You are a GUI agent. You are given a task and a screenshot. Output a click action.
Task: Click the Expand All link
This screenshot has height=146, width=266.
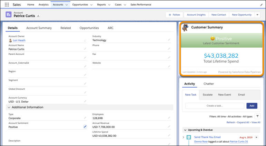click(x=243, y=122)
